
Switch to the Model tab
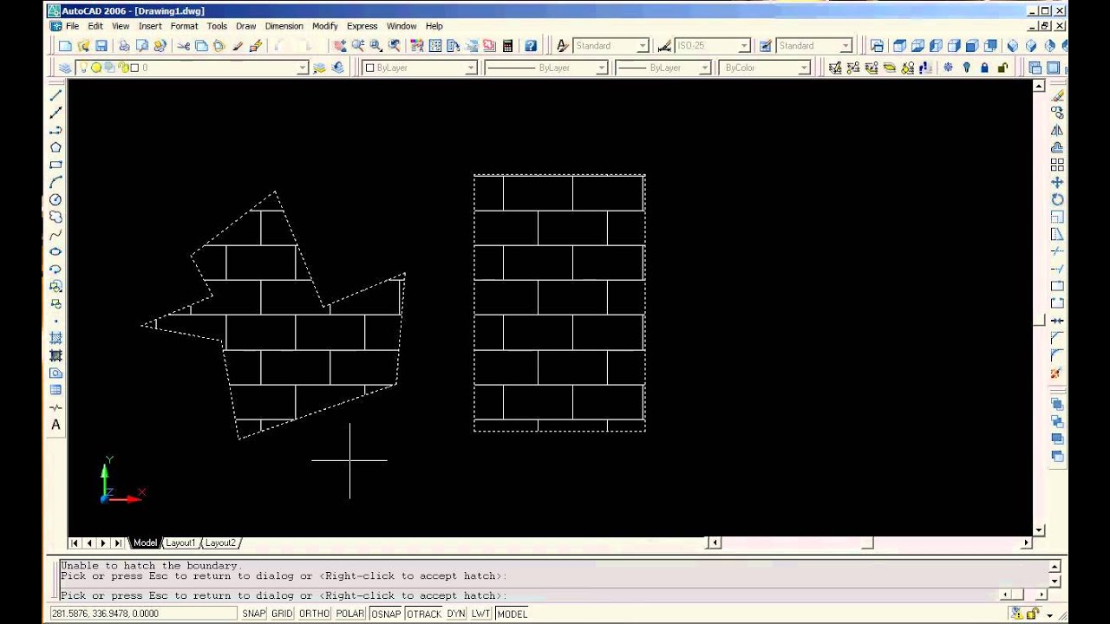pyautogui.click(x=145, y=543)
